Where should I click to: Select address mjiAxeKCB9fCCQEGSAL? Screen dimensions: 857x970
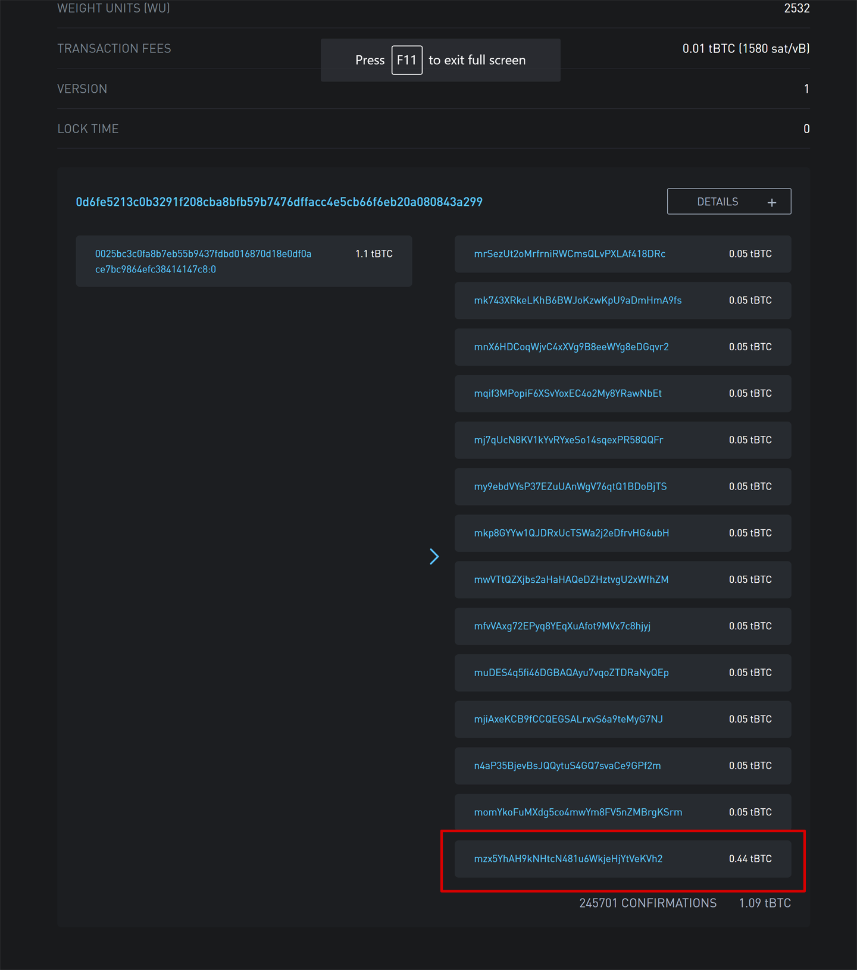(x=568, y=719)
